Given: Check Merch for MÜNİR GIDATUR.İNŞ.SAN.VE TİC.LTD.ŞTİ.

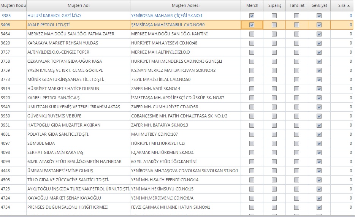Looking at the screenshot, I should pos(252,80).
